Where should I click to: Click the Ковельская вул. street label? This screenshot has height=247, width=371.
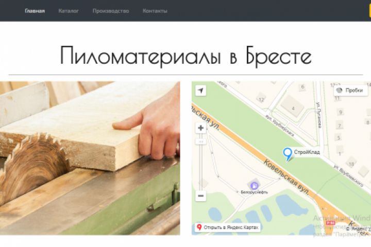tap(286, 178)
